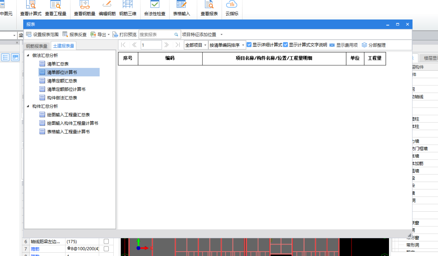438x256 pixels.
Task: Click 序号 column header
Action: coord(128,58)
